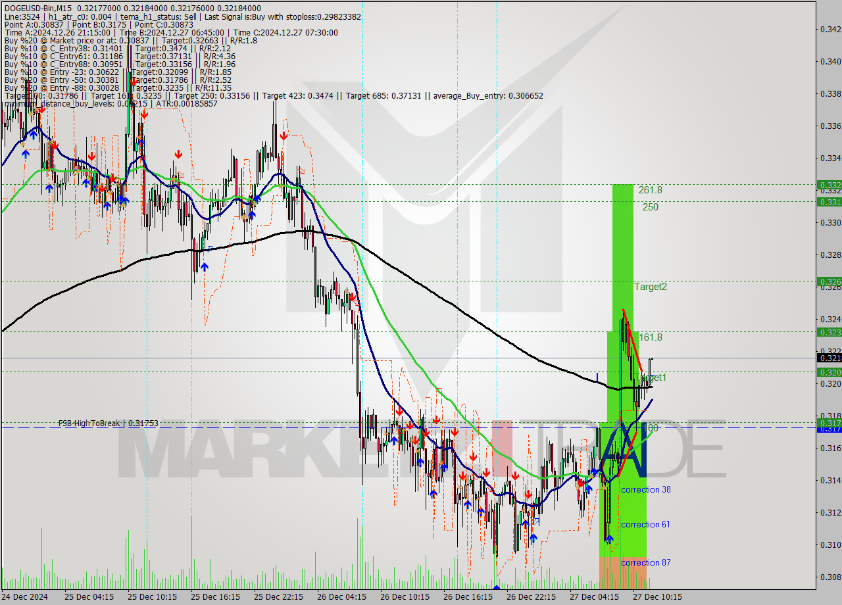This screenshot has width=842, height=605.
Task: Click the 0.312 price axis label
Action: [831, 512]
